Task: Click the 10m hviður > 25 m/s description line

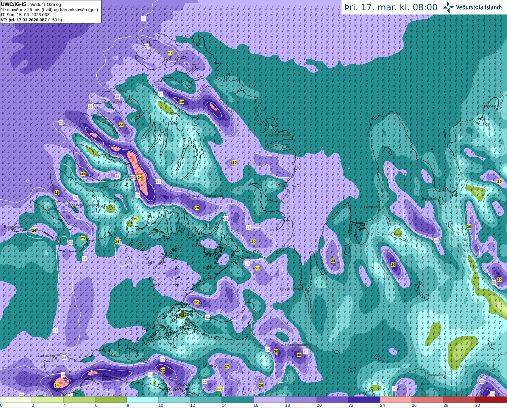Action: 49,10
